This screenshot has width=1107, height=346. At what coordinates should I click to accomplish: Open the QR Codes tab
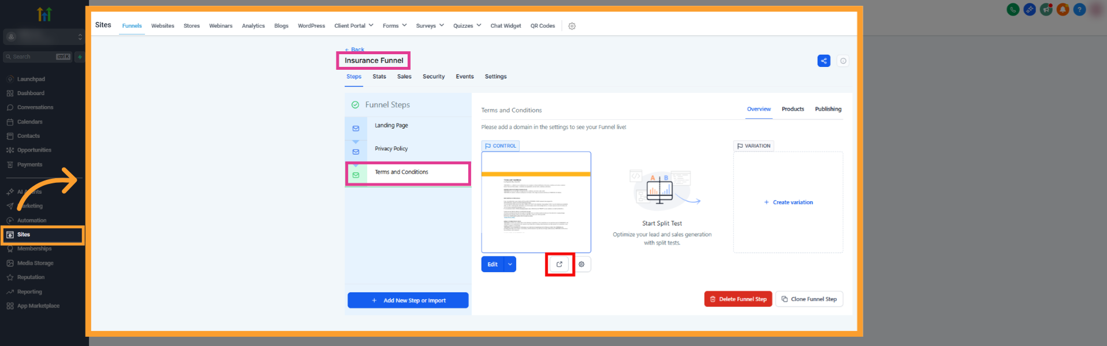click(x=543, y=26)
